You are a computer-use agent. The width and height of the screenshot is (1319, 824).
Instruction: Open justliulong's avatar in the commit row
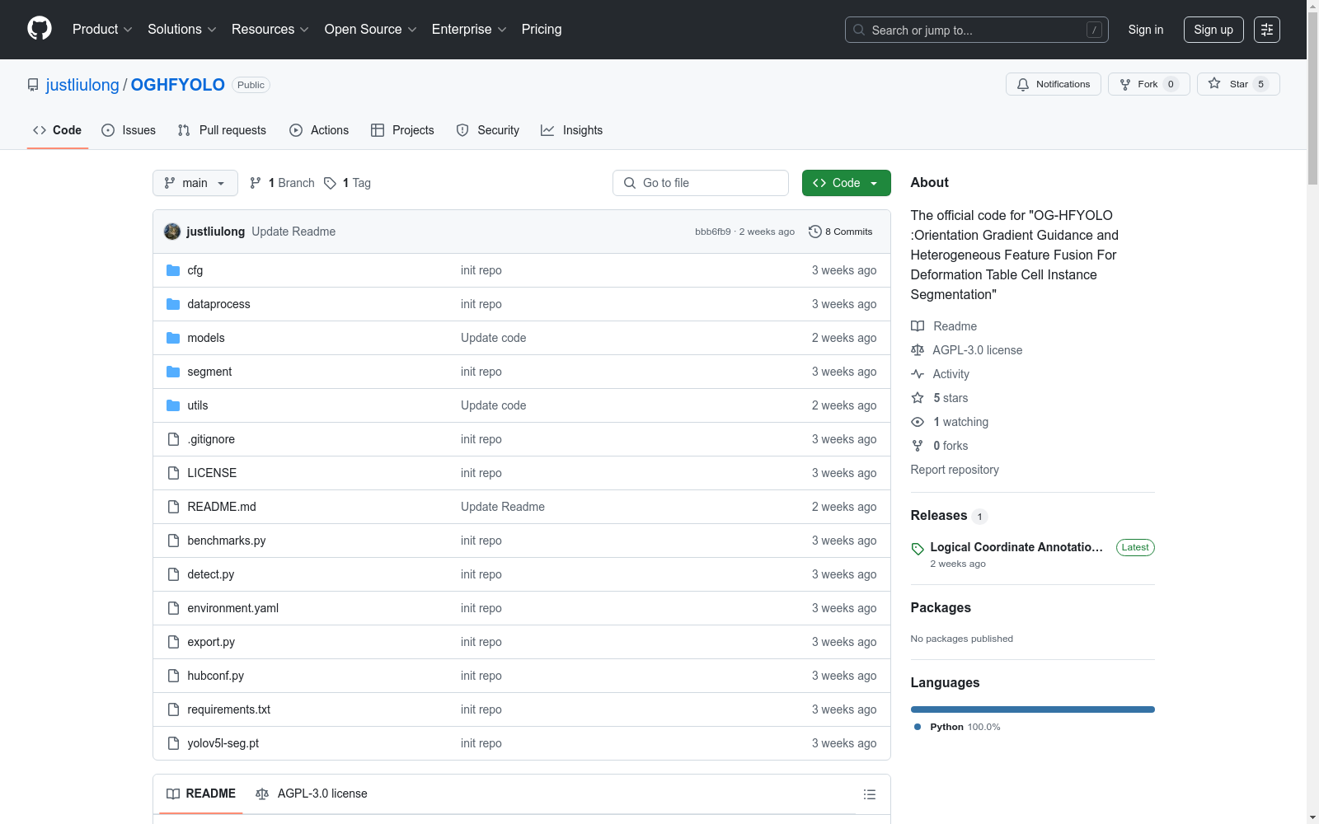coord(172,232)
